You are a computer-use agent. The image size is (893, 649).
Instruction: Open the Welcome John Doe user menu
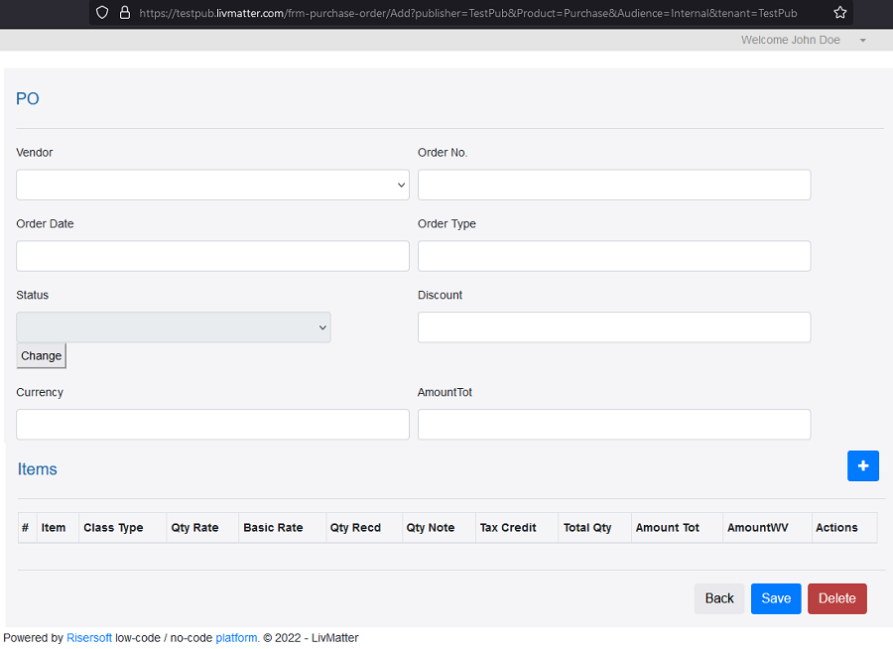[x=803, y=40]
